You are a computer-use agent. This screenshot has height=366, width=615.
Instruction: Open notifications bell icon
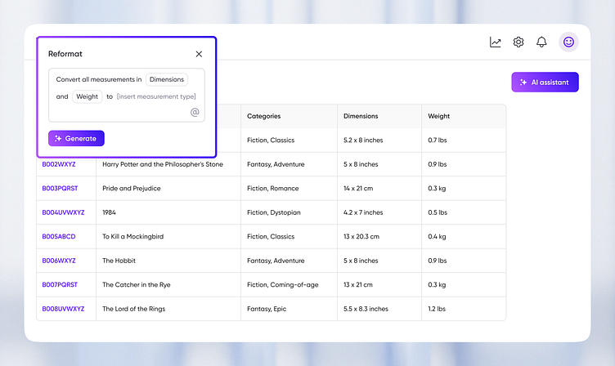coord(541,42)
